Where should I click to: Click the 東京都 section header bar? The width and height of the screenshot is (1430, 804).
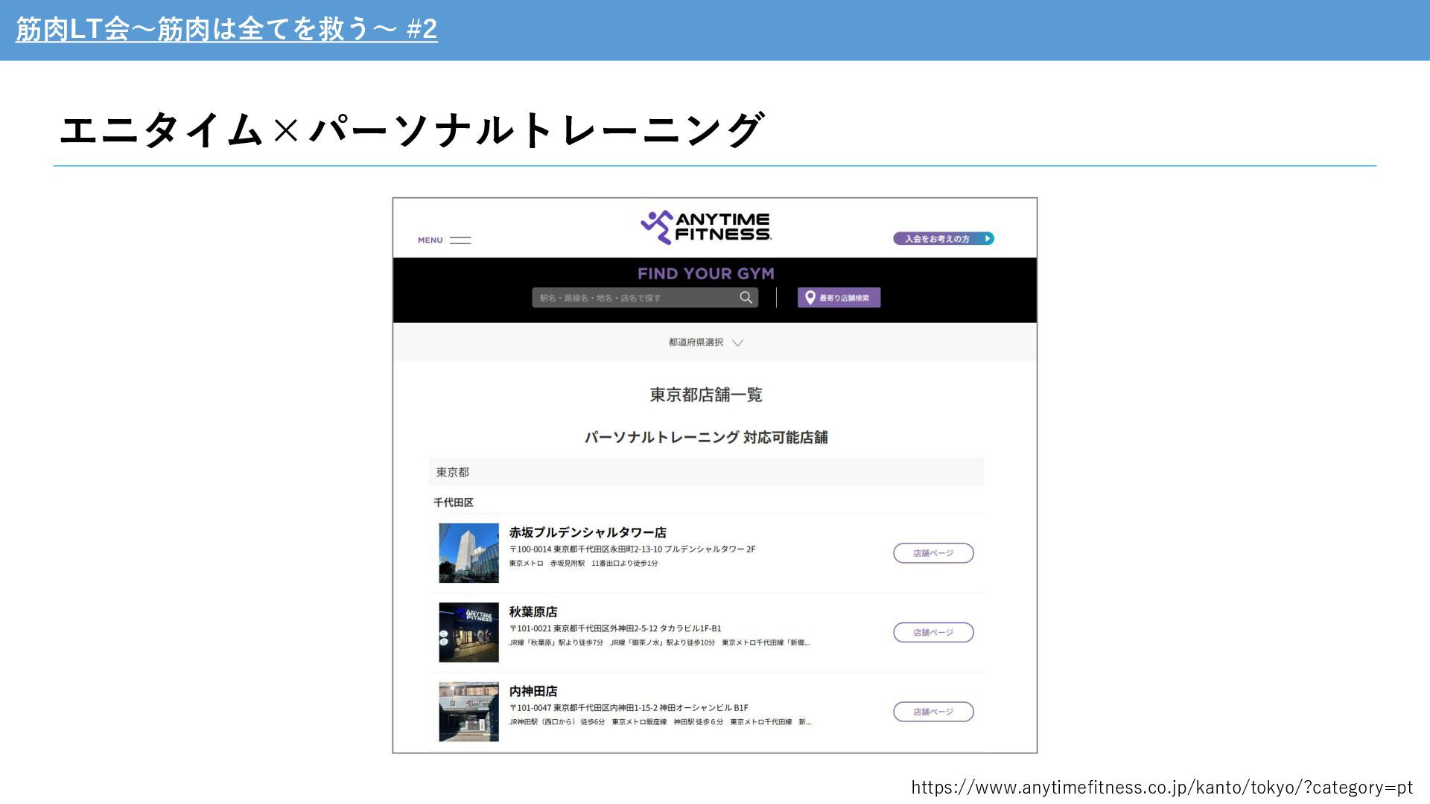(705, 472)
